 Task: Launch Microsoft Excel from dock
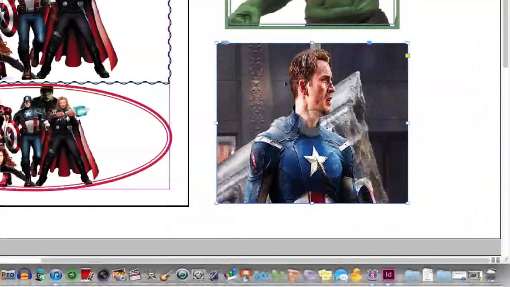coord(278,275)
